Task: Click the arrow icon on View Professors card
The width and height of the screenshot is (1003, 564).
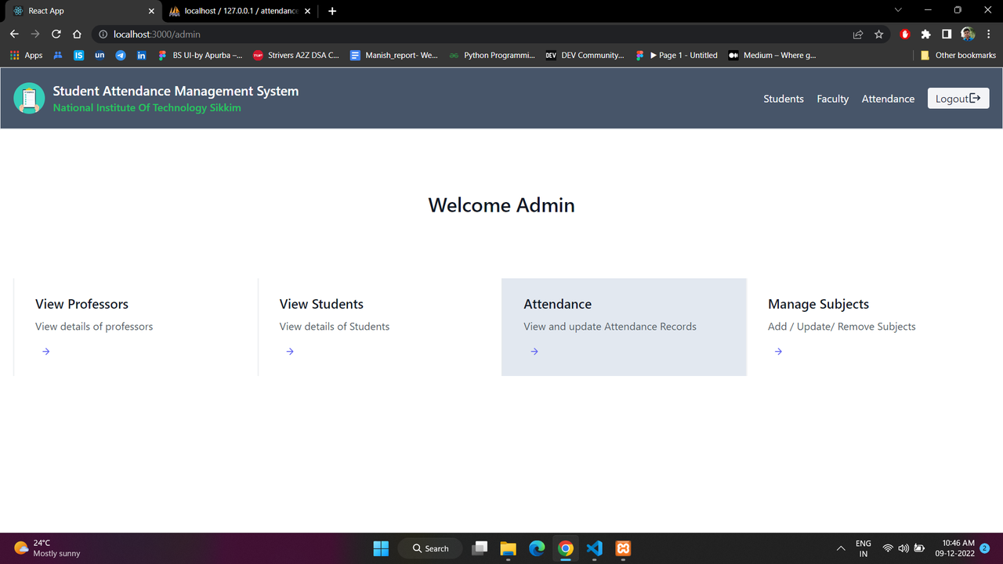Action: 45,351
